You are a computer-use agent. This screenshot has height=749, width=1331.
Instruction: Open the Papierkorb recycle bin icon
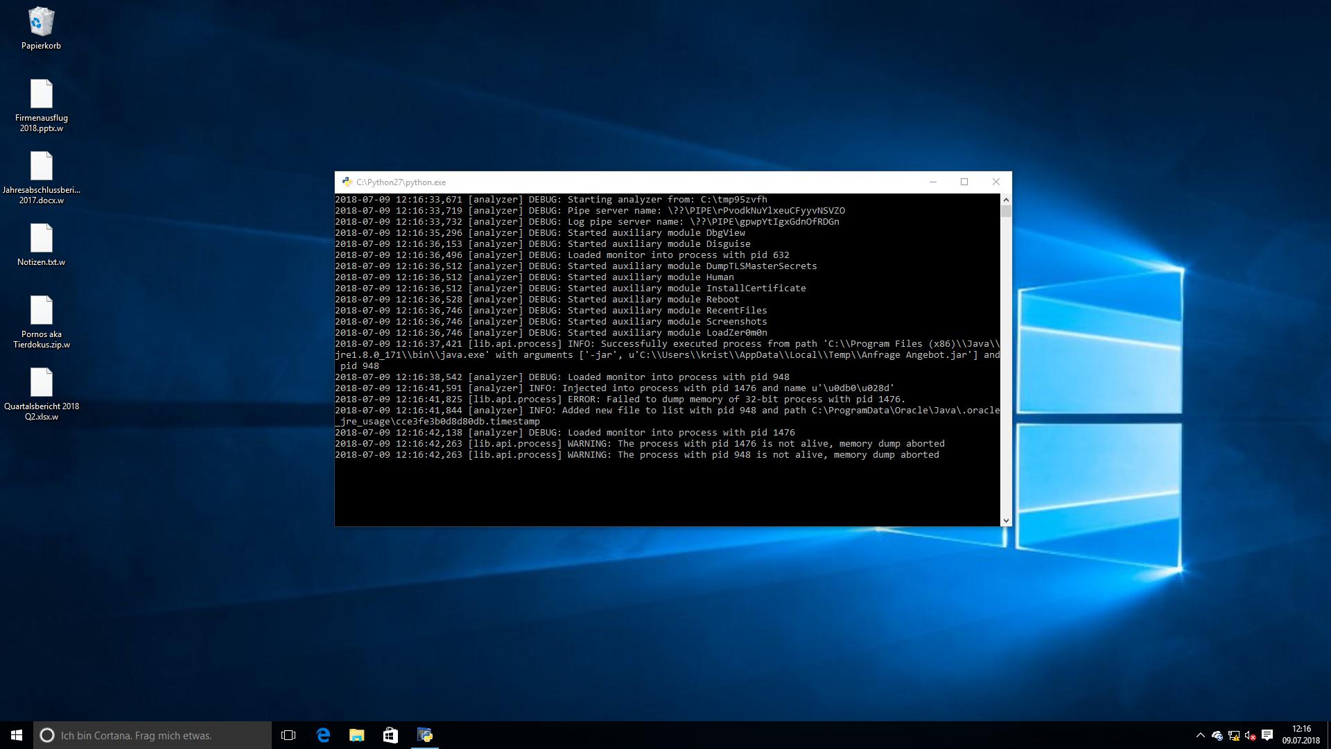point(41,23)
